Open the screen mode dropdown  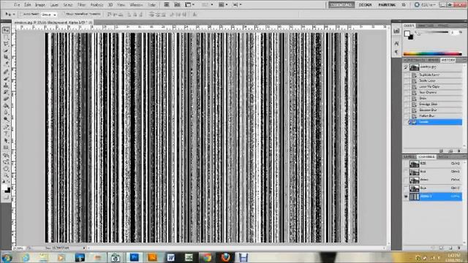(x=237, y=5)
